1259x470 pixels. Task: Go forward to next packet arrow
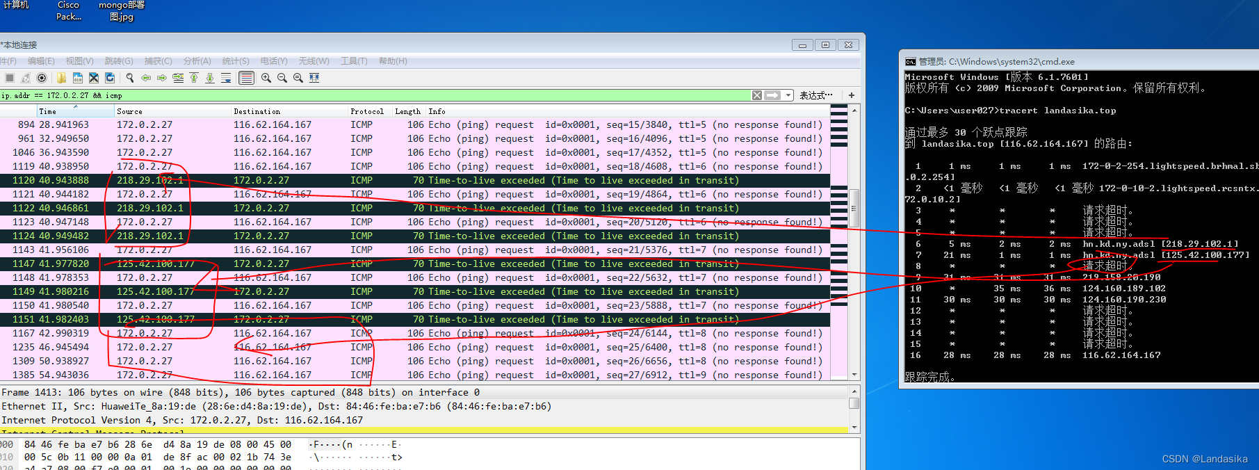(x=162, y=78)
